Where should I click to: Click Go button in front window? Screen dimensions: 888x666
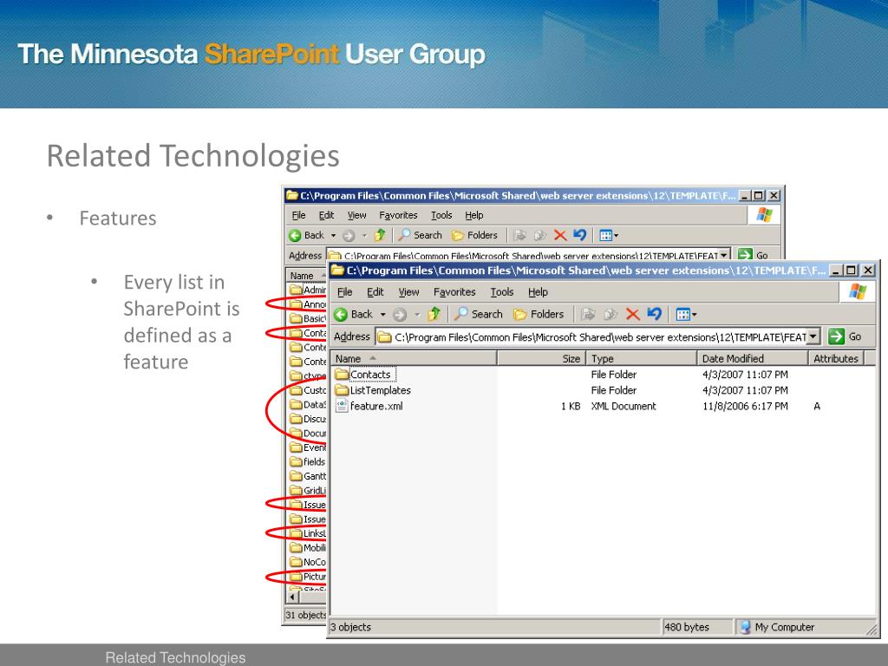(x=846, y=336)
